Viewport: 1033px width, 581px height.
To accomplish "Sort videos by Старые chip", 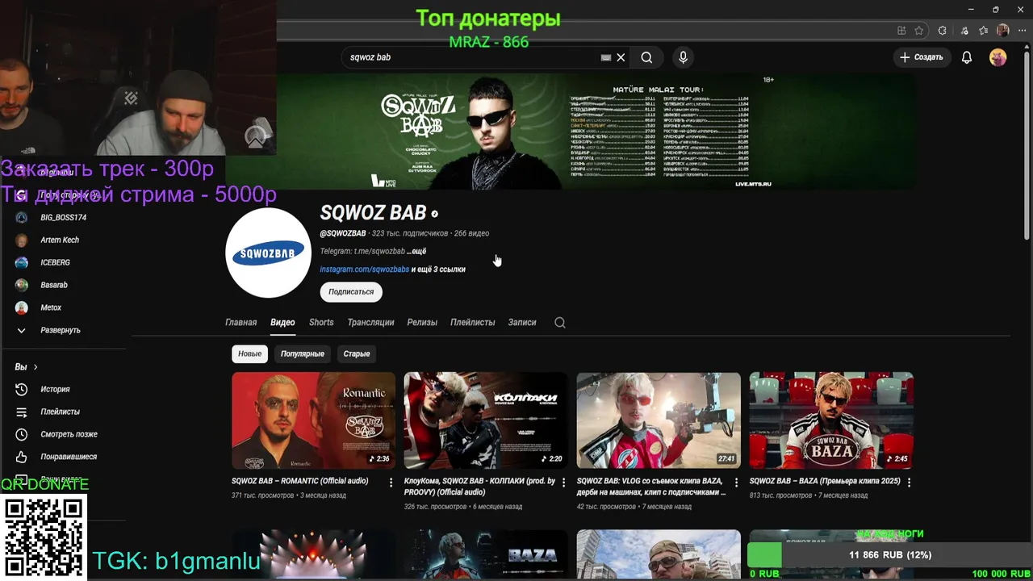I will (x=357, y=353).
